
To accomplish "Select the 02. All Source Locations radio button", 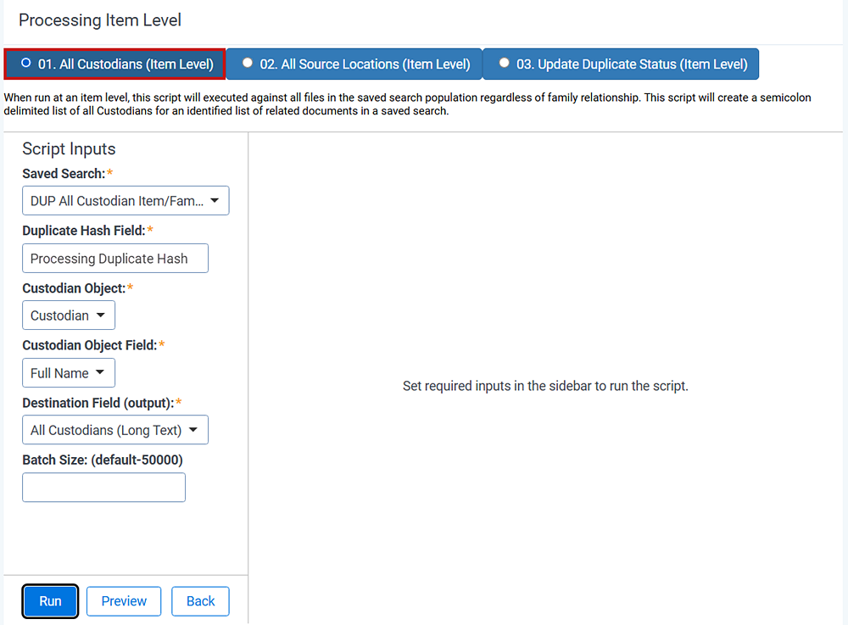I will (x=247, y=64).
